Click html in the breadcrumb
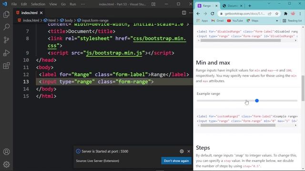Viewport: 305px width, 171px height. tap(52, 20)
